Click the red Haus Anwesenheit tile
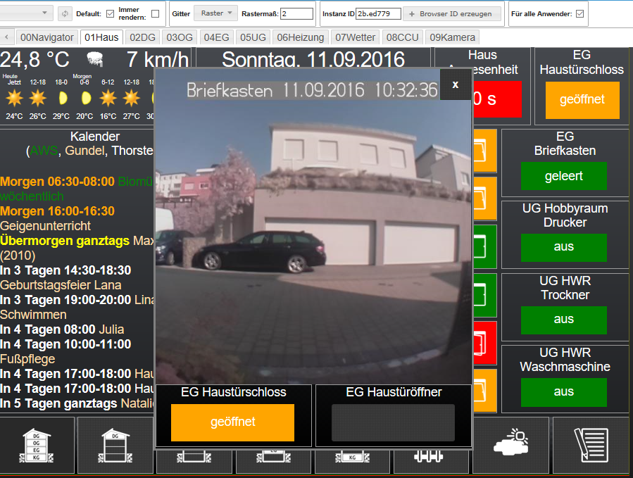The image size is (633, 478). [496, 99]
